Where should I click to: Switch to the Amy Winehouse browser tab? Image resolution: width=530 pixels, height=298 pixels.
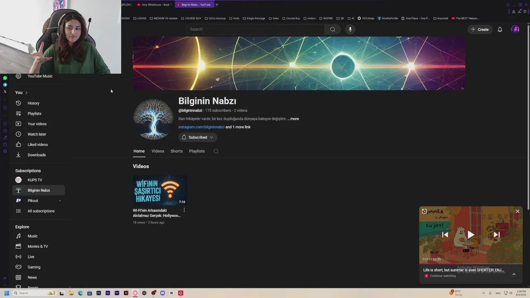click(x=154, y=5)
